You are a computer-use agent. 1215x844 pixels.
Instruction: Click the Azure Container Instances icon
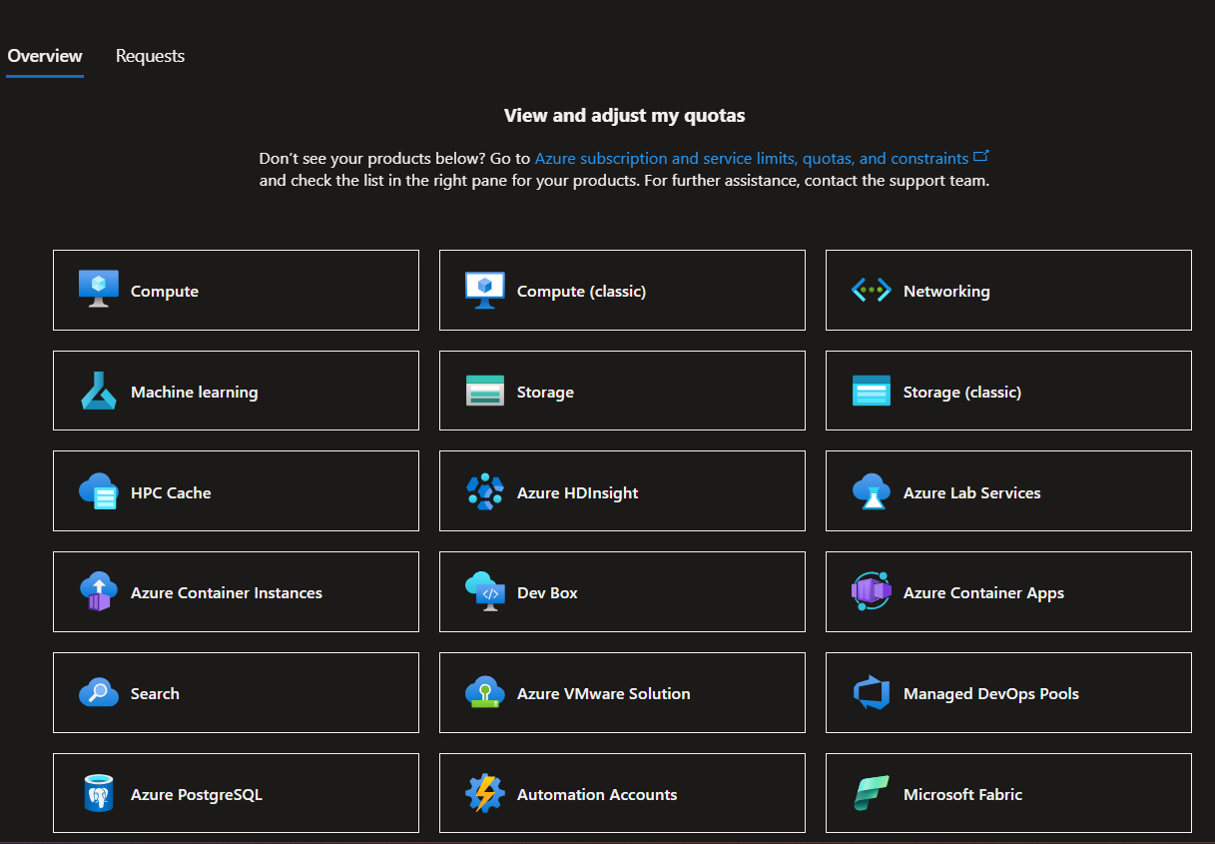(99, 592)
